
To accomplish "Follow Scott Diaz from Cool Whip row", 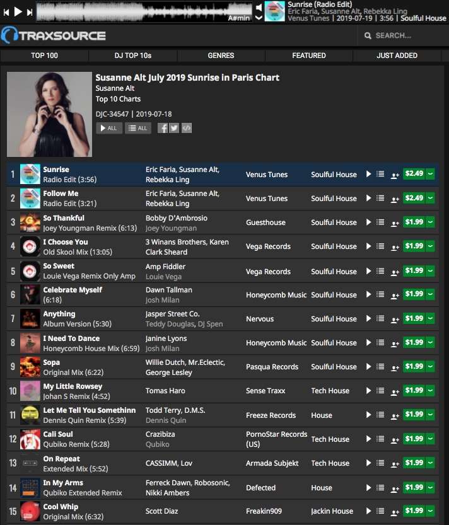I will pos(395,512).
